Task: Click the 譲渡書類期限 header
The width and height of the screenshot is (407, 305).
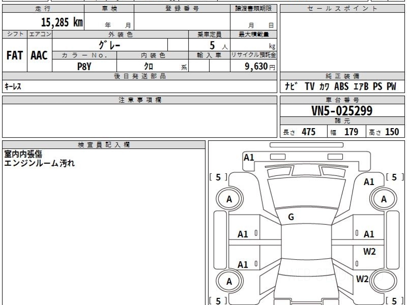Action: [254, 9]
